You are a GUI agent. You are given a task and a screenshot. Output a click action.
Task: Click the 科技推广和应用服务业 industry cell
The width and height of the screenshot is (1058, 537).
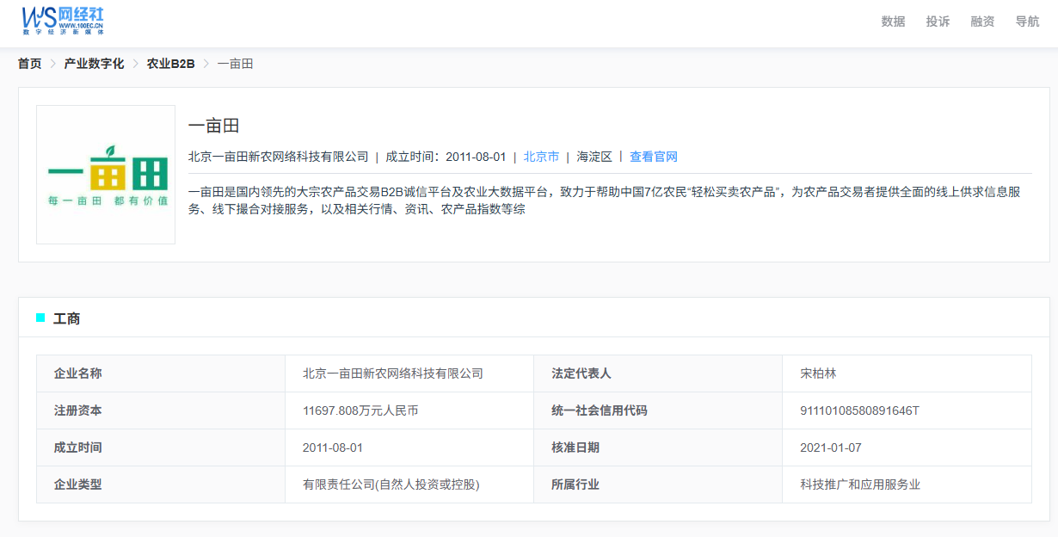(x=860, y=485)
